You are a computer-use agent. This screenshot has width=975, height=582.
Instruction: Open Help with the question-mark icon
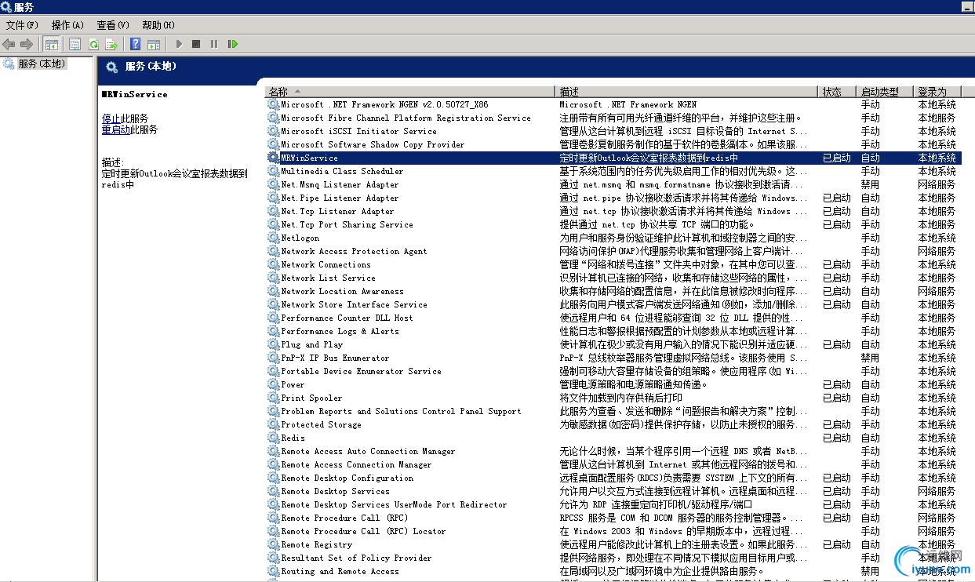pyautogui.click(x=136, y=45)
